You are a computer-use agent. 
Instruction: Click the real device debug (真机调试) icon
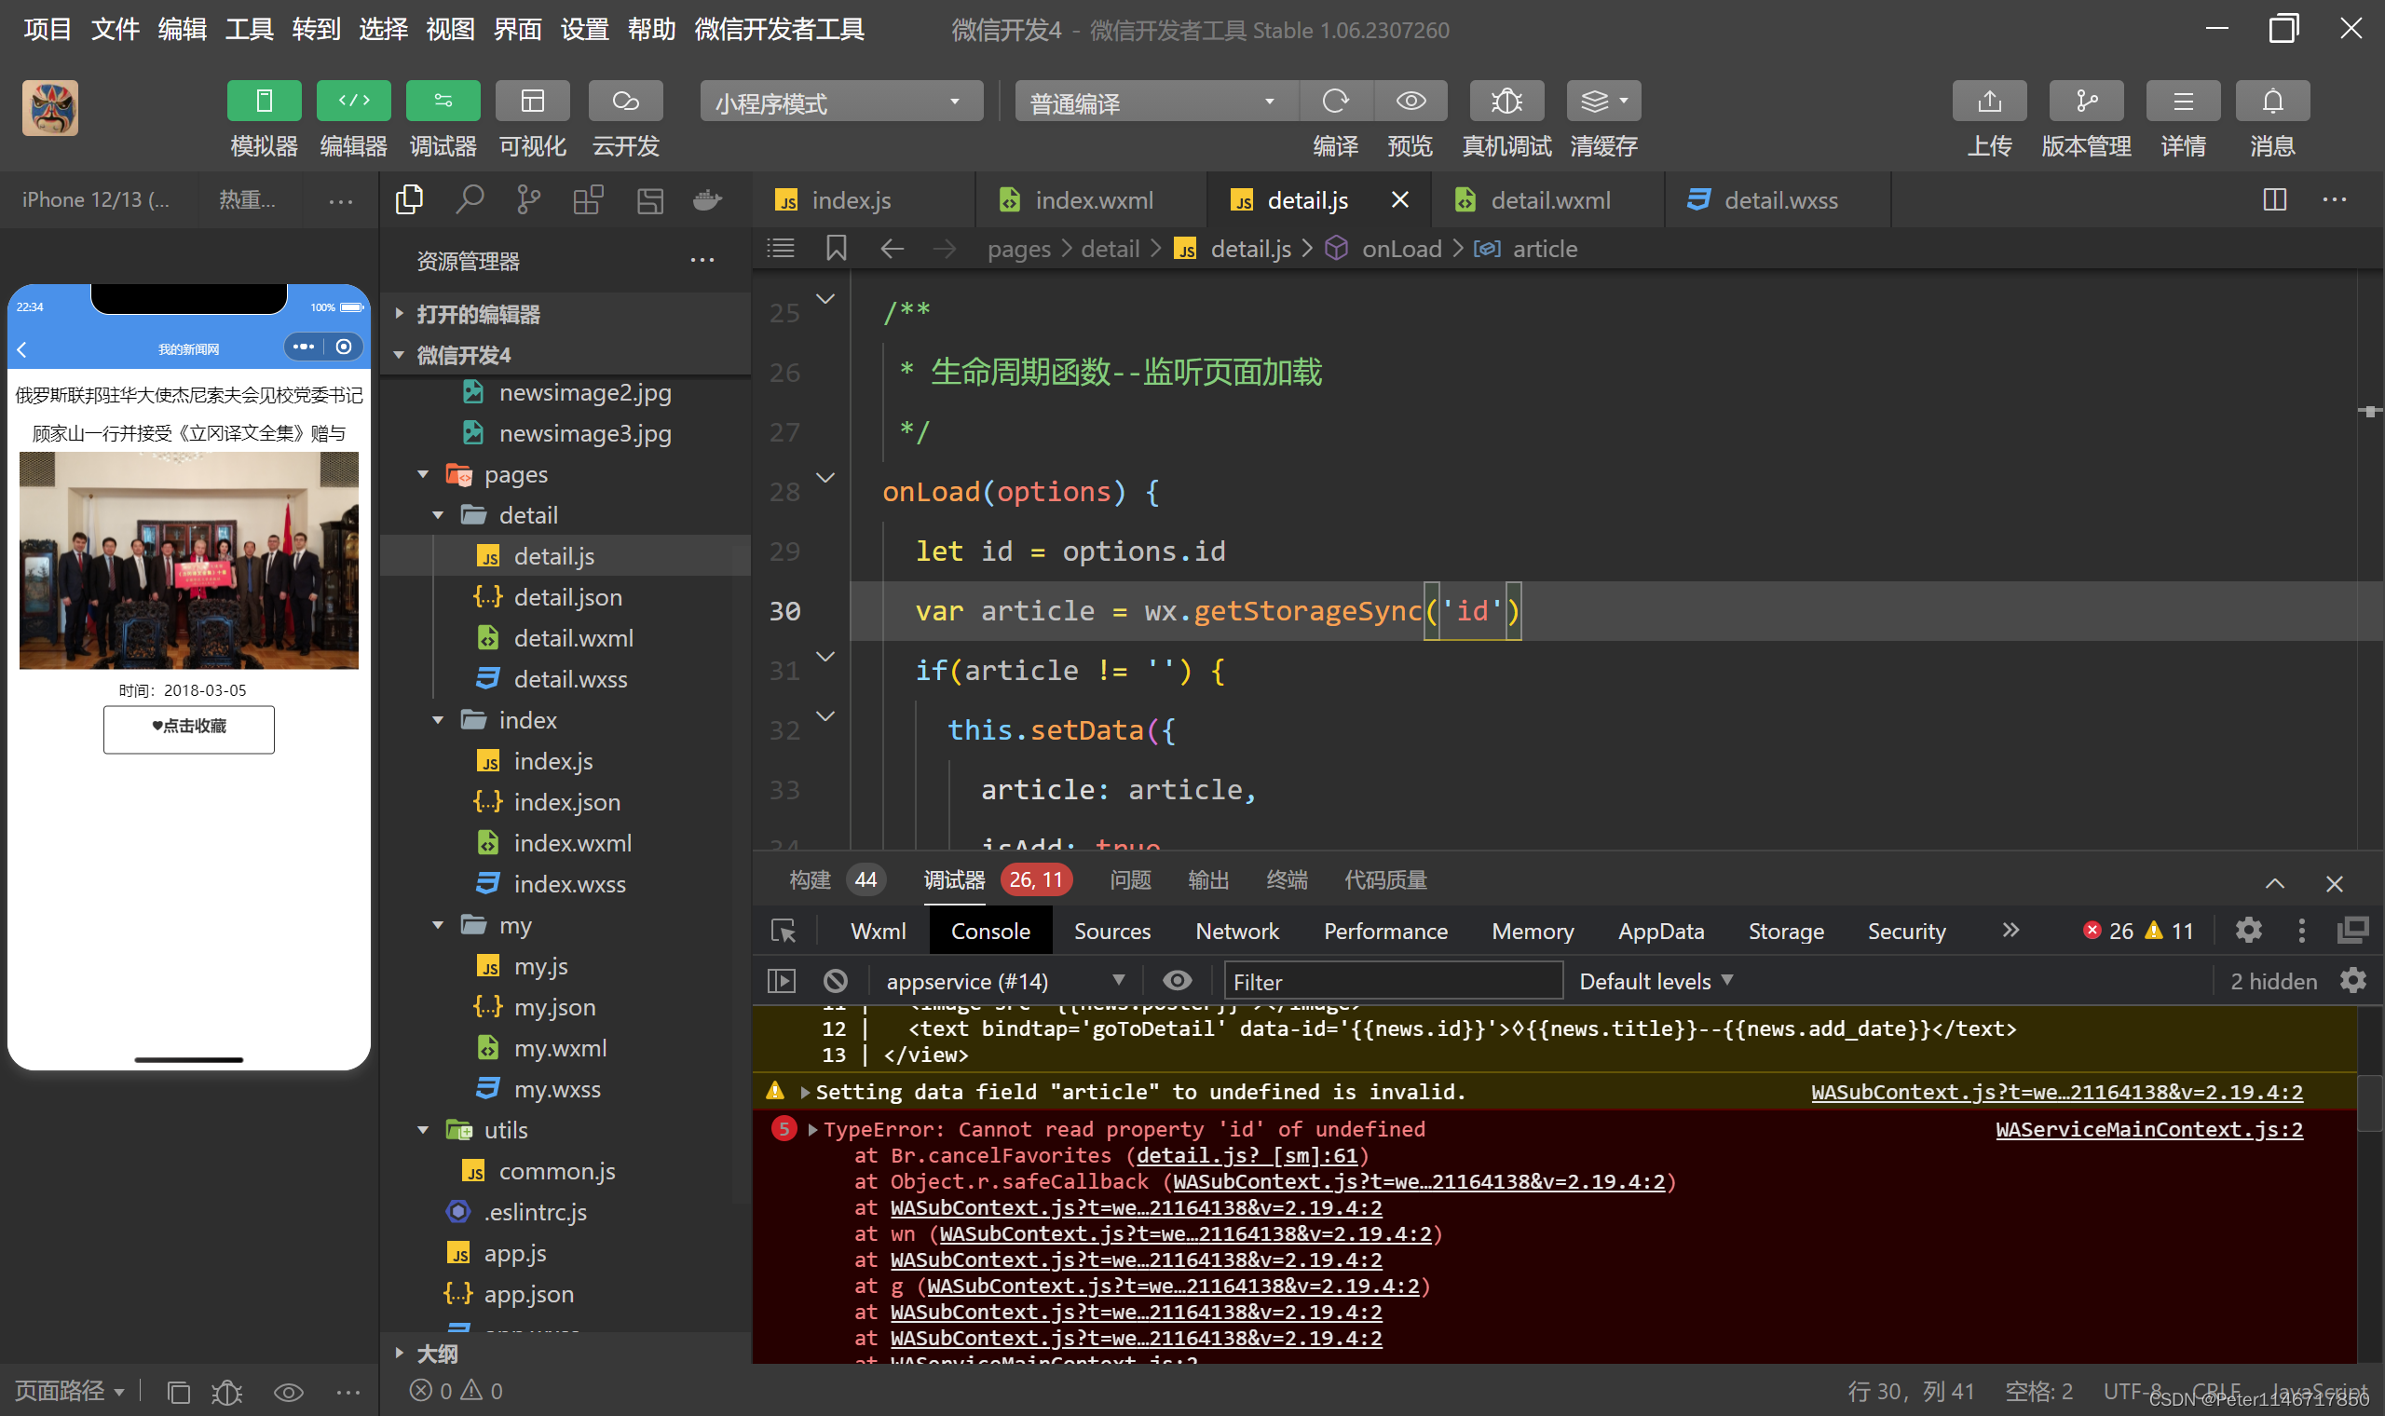coord(1506,102)
